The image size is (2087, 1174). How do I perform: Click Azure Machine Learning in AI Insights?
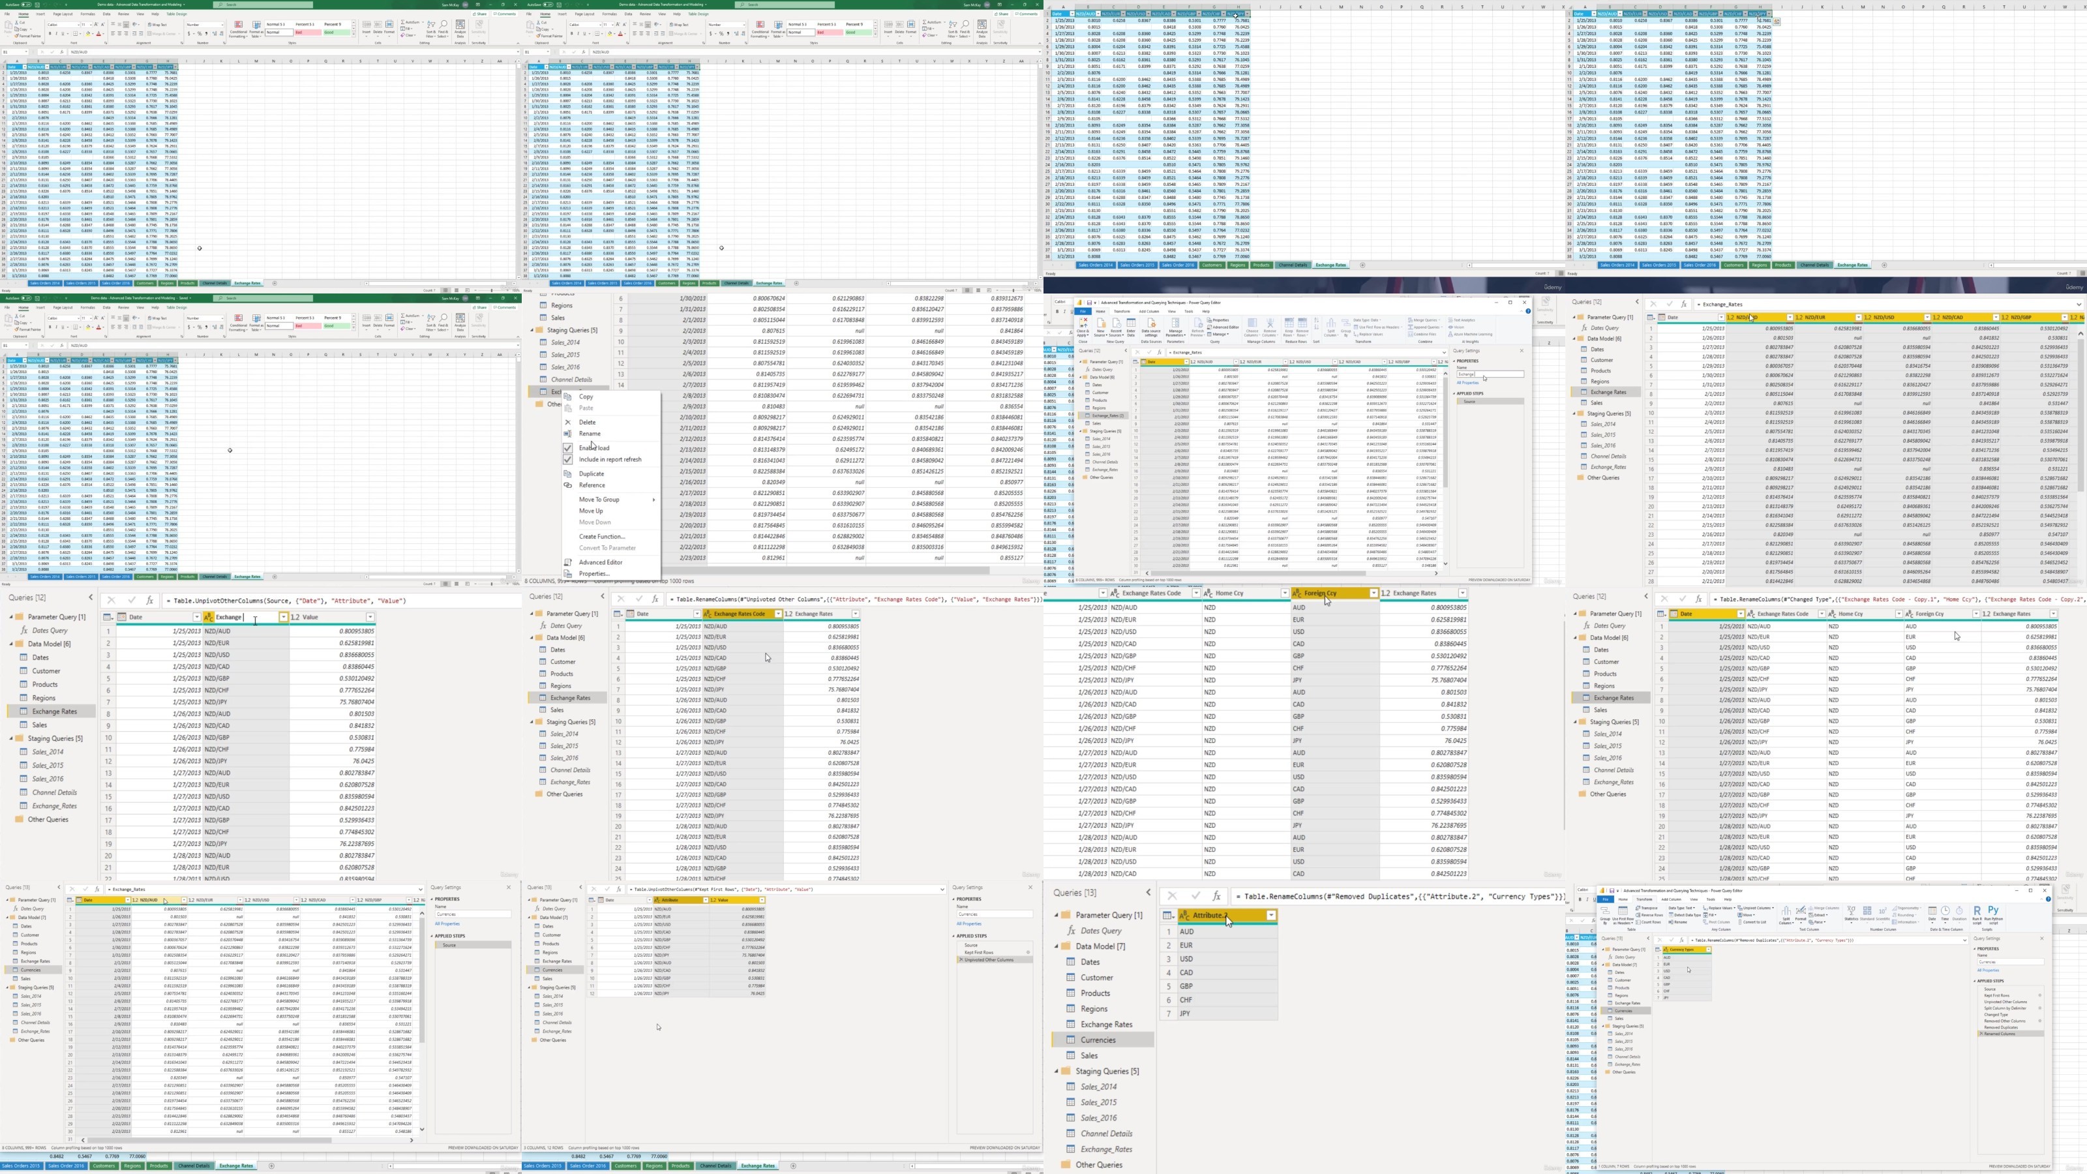coord(1469,335)
